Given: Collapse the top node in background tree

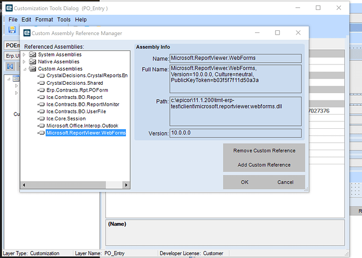Looking at the screenshot, I should pos(9,79).
